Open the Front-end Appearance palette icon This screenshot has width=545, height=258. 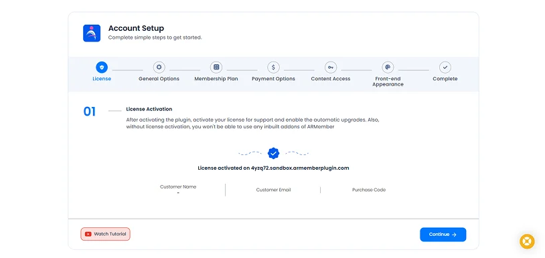(x=388, y=68)
